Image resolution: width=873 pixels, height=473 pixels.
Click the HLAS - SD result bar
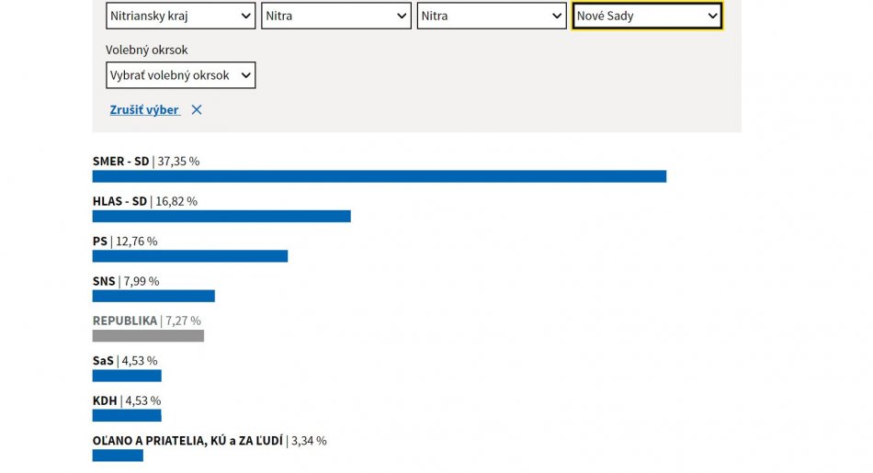pos(221,216)
